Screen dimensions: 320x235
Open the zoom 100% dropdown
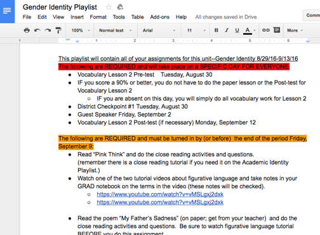[x=81, y=30]
